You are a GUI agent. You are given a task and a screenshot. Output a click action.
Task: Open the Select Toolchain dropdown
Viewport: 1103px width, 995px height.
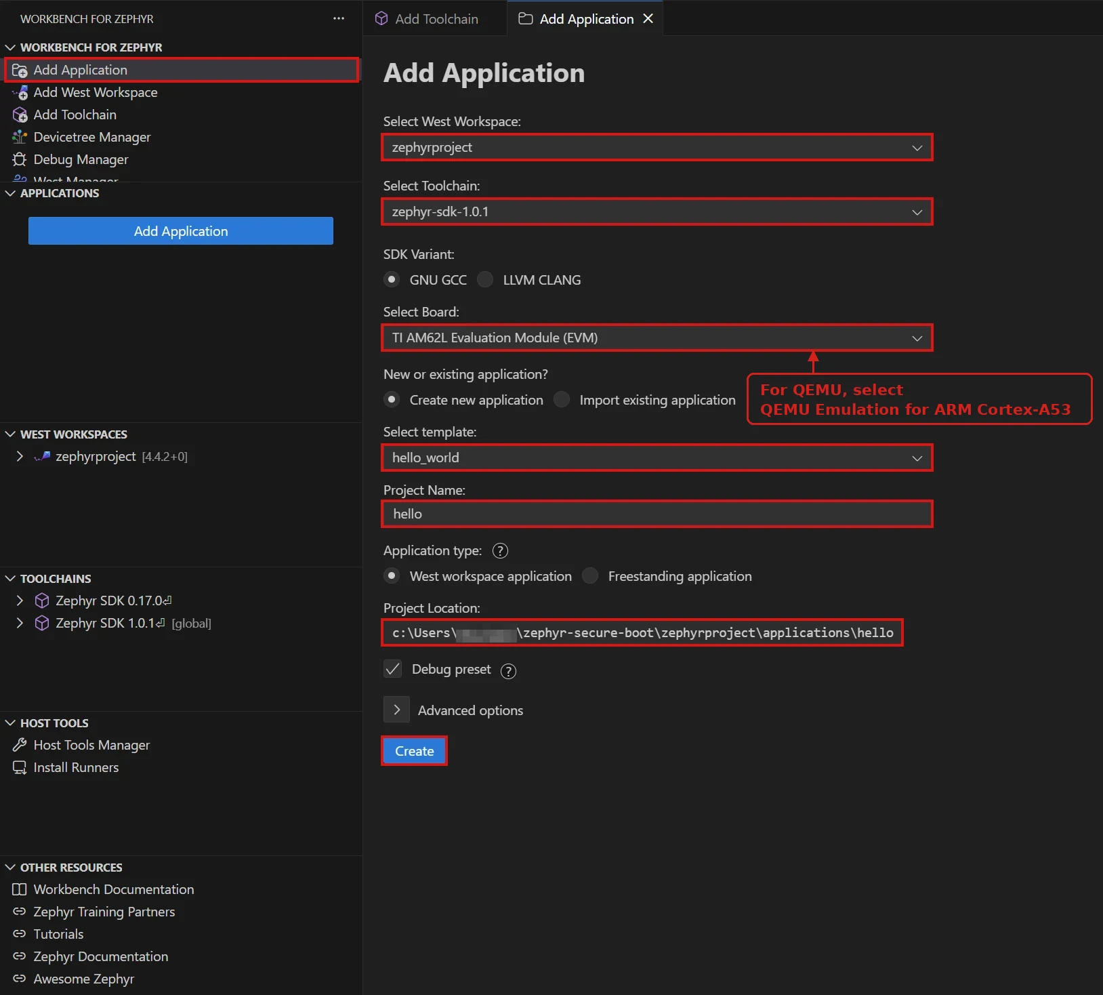(x=657, y=212)
